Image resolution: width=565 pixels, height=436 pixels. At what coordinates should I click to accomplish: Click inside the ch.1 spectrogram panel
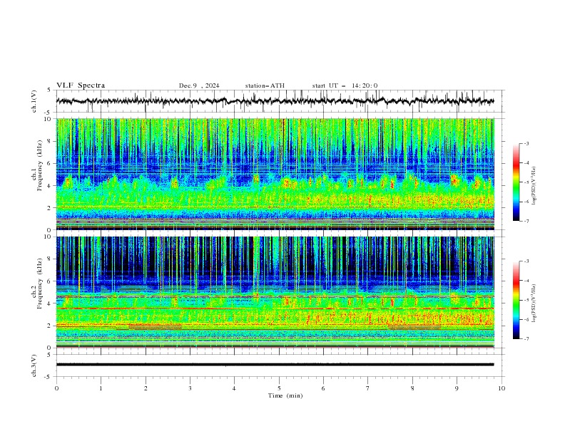(275, 174)
